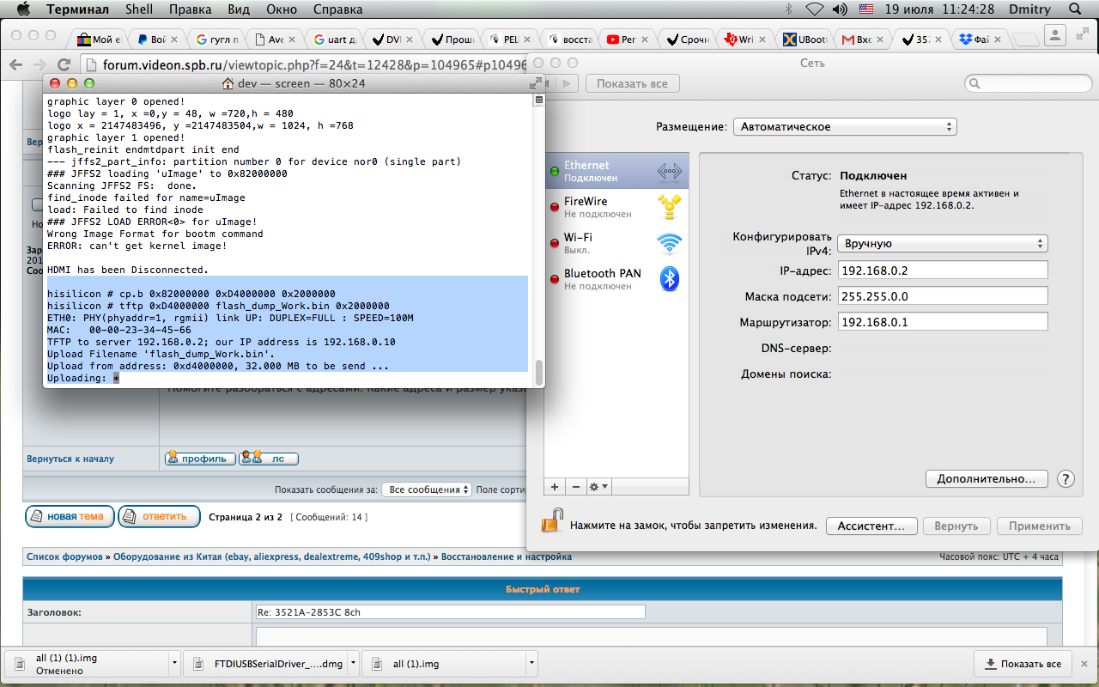Screen dimensions: 1099x687
Task: Click the Bluetooth status icon in menu bar
Action: 788,9
